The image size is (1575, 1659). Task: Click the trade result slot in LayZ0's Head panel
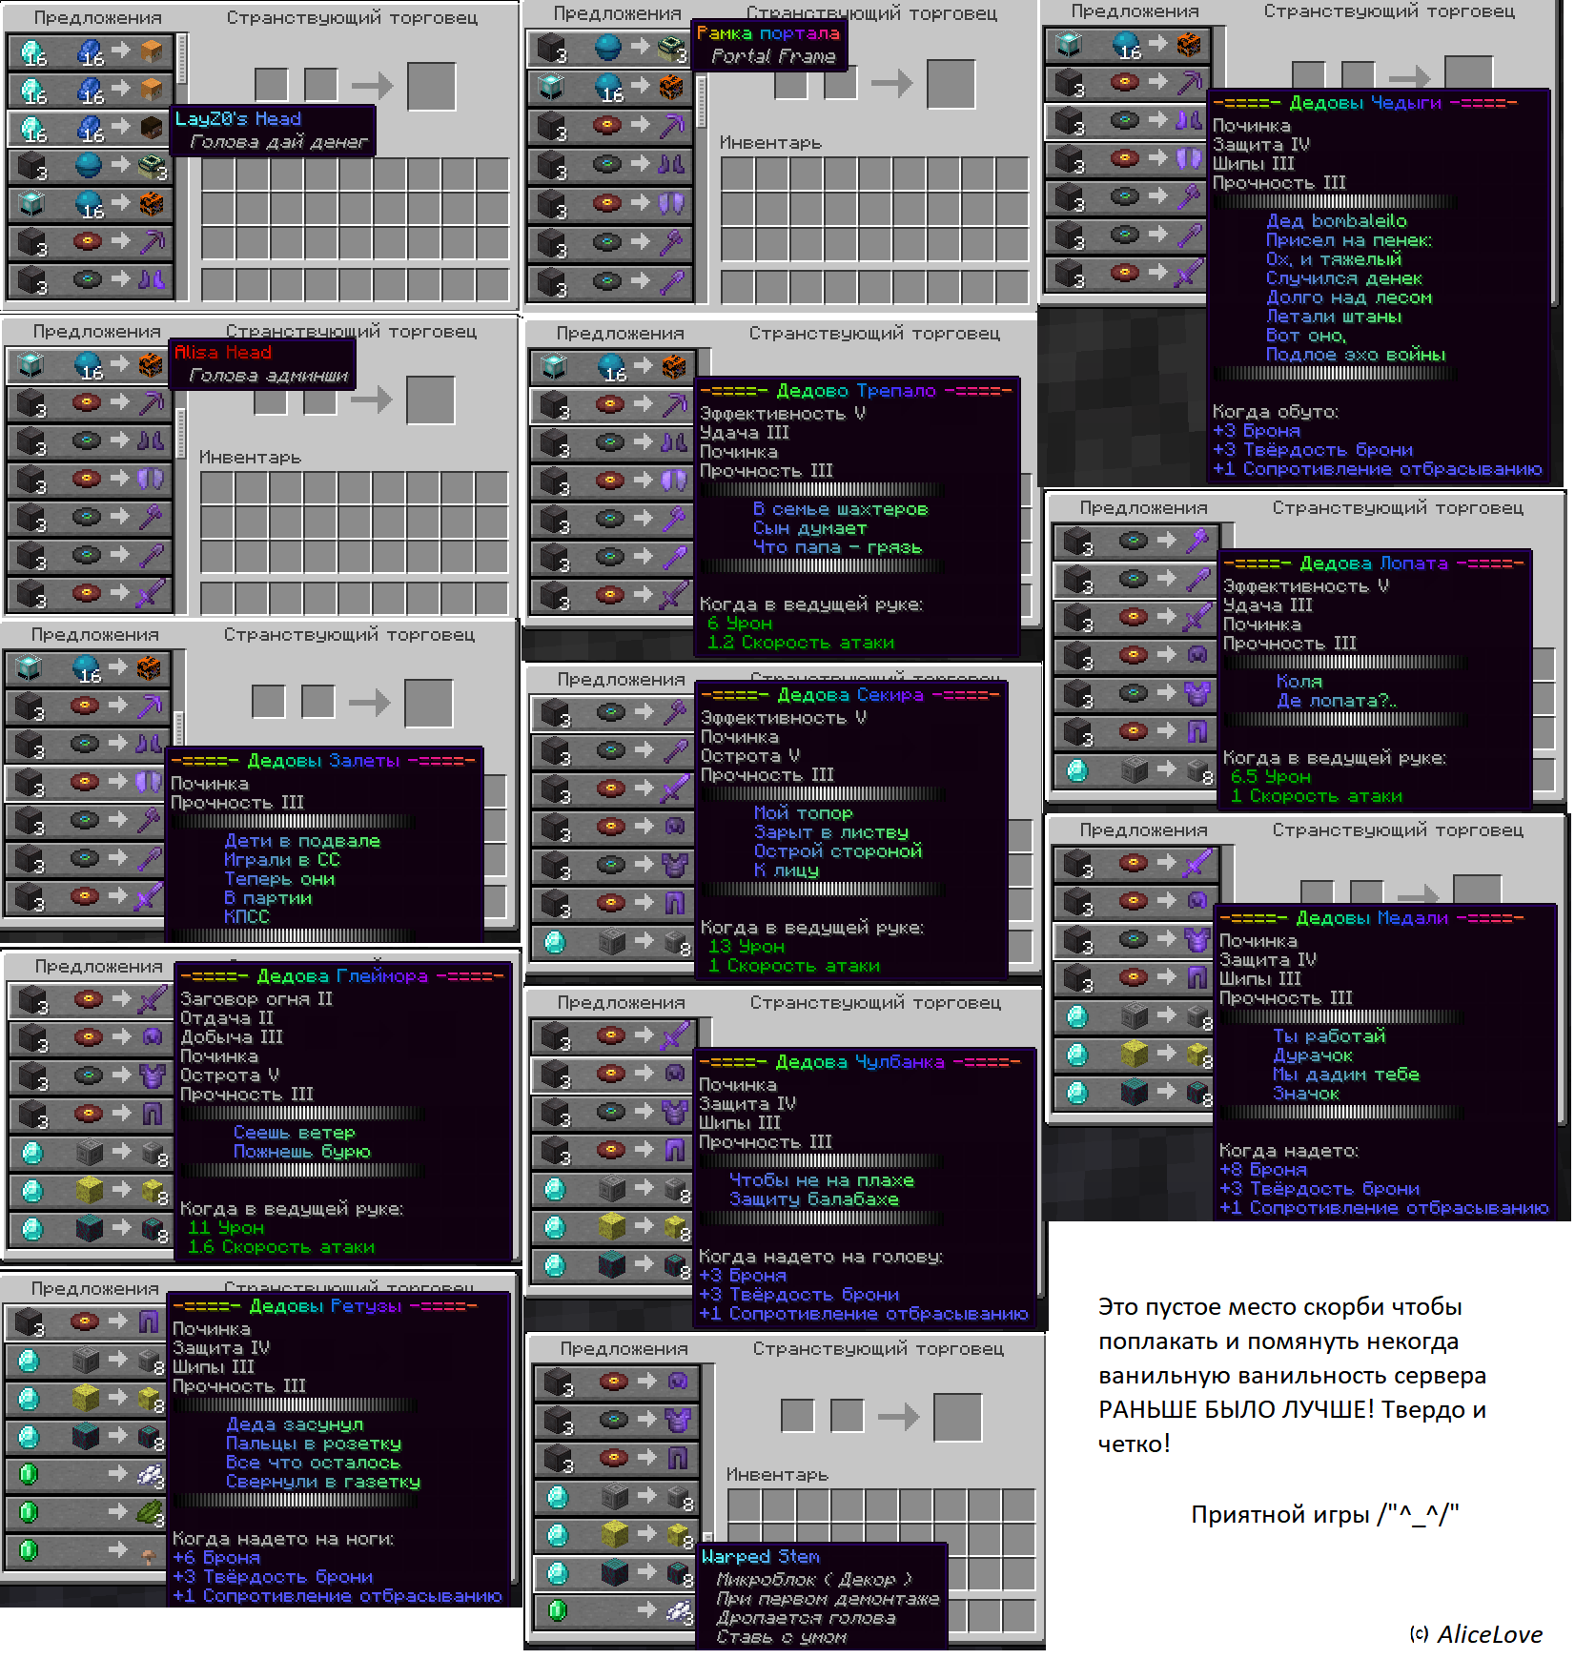click(x=431, y=87)
